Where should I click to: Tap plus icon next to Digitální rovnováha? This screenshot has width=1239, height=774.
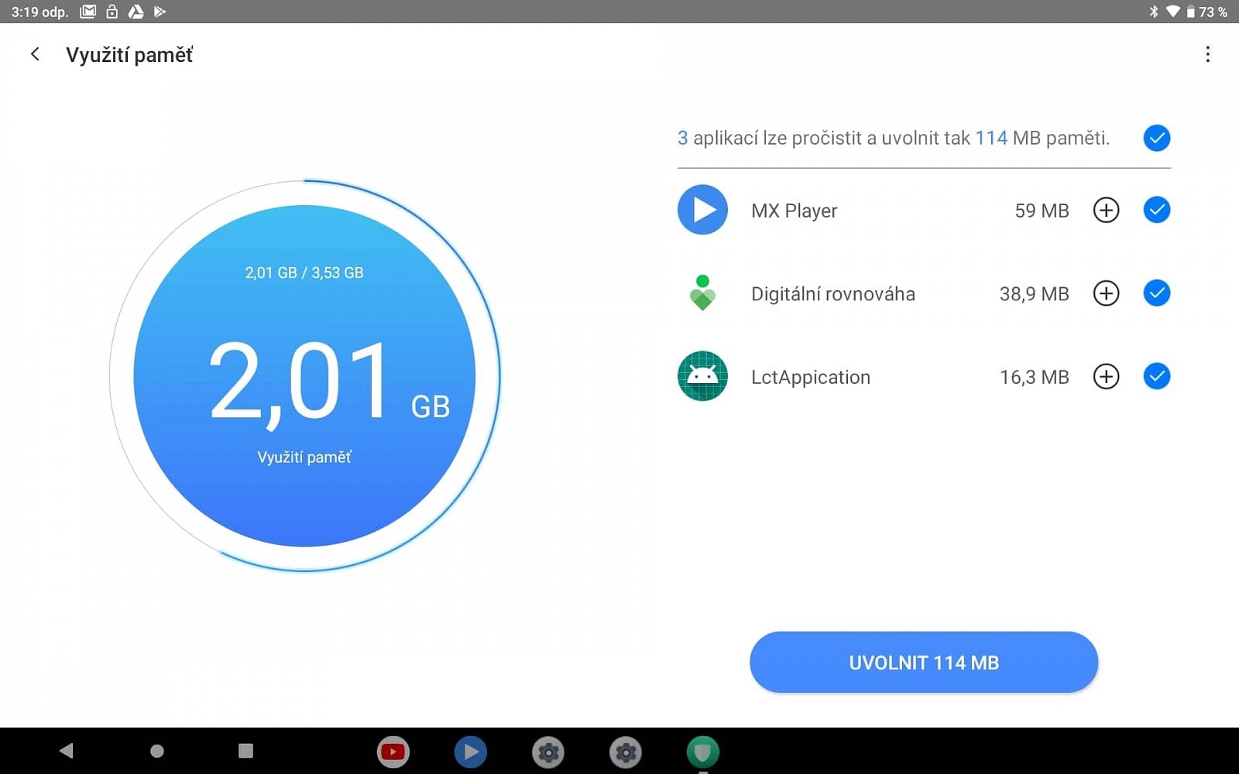[1106, 293]
